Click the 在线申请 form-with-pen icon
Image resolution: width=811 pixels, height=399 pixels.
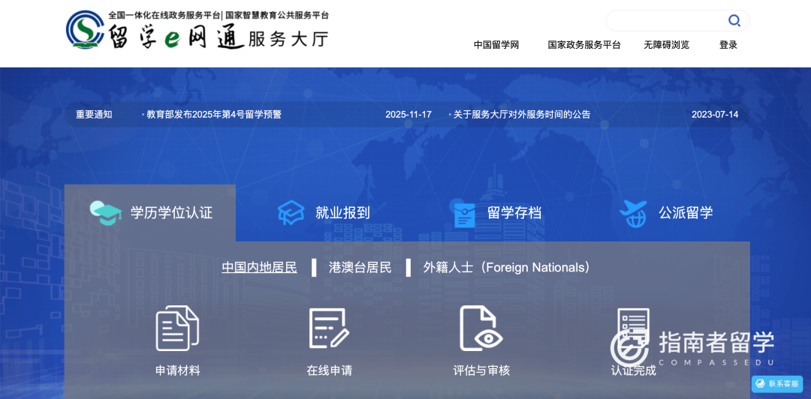pyautogui.click(x=329, y=328)
